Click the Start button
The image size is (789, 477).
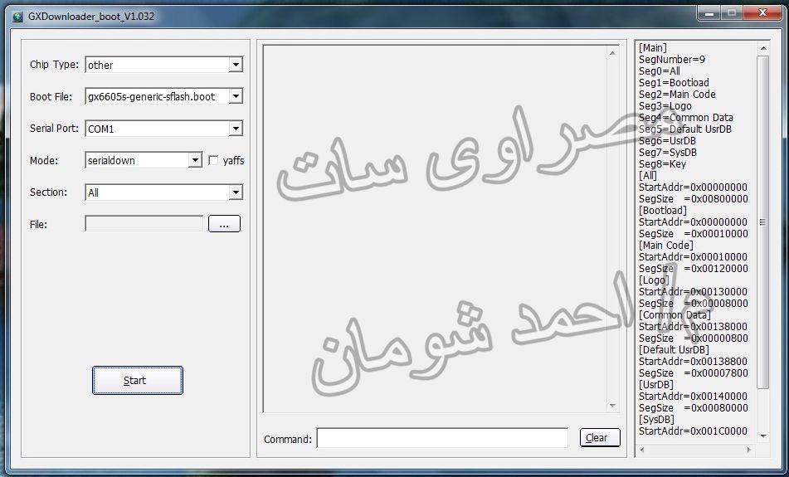tap(138, 381)
